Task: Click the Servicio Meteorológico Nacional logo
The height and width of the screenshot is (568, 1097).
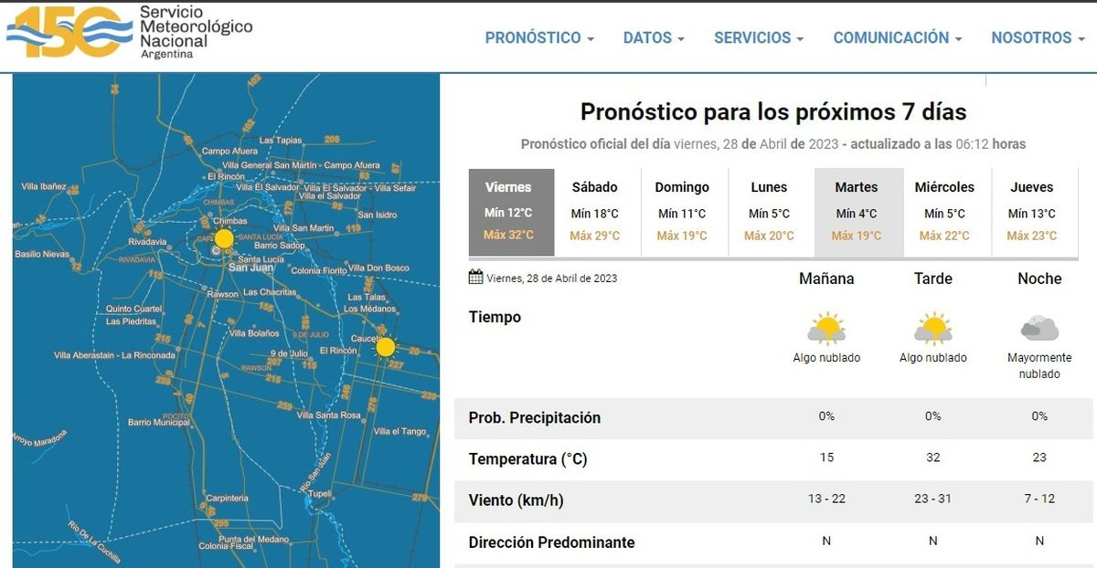Action: [x=130, y=32]
